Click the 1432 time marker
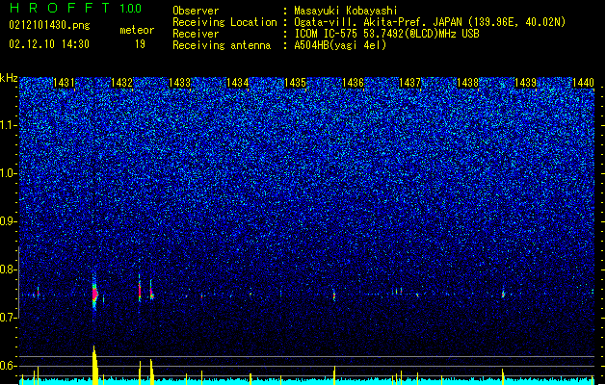The width and height of the screenshot is (606, 385). [121, 83]
